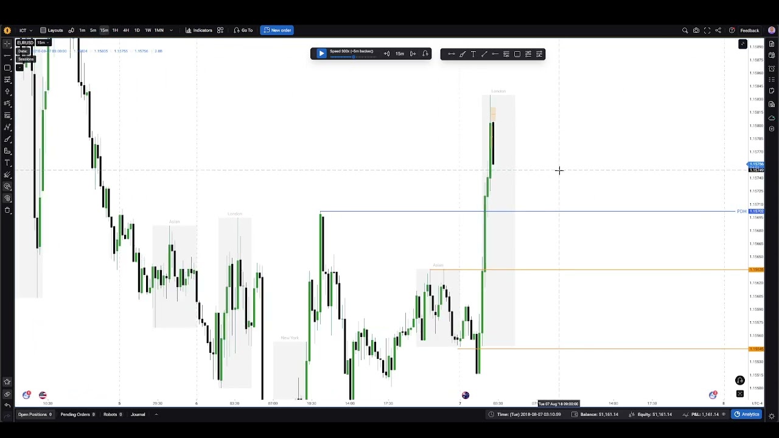
Task: Click the replay restart loop icon
Action: pos(425,54)
